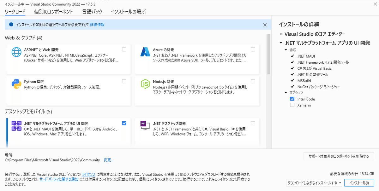Check the Python 開発 workload
This screenshot has height=191, width=379.
124,81
